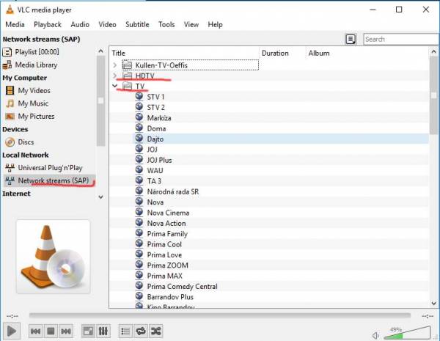The width and height of the screenshot is (440, 341).
Task: Start playback with the Play button
Action: pyautogui.click(x=11, y=331)
